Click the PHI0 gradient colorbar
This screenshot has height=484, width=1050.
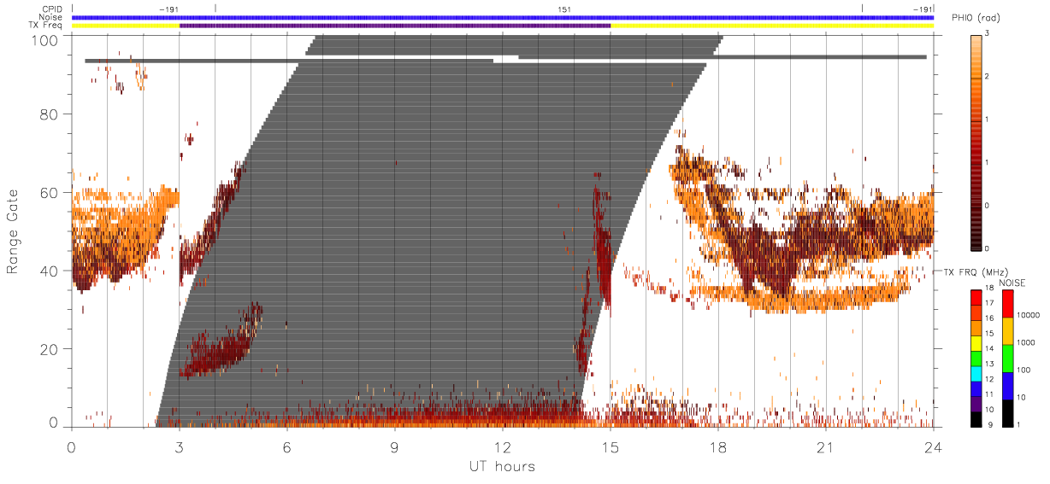[976, 143]
